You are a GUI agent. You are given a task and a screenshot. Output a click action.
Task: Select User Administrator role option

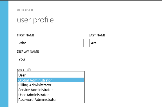tap(51, 95)
